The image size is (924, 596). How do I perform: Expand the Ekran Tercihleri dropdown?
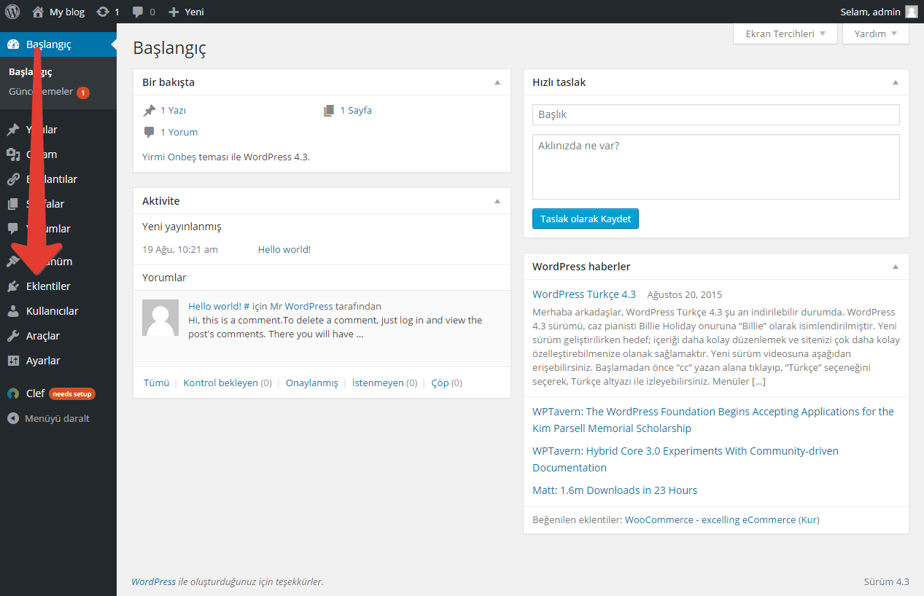click(785, 34)
